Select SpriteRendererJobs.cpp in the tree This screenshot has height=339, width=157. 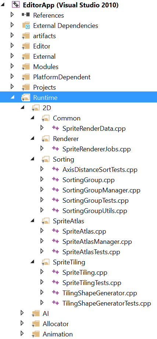pyautogui.click(x=97, y=149)
